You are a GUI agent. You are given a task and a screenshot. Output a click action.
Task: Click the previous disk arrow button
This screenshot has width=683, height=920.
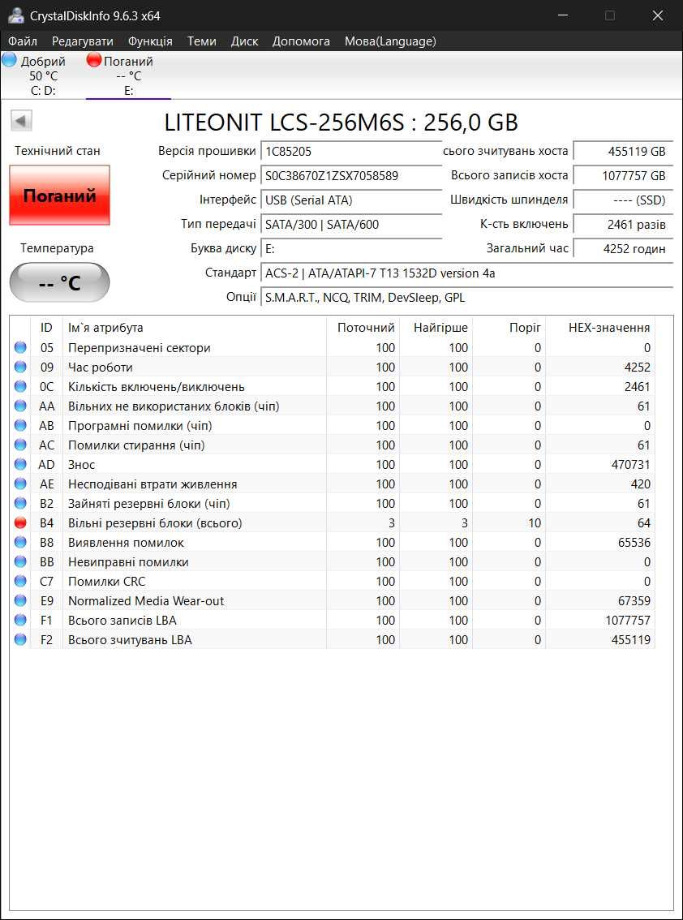(21, 121)
